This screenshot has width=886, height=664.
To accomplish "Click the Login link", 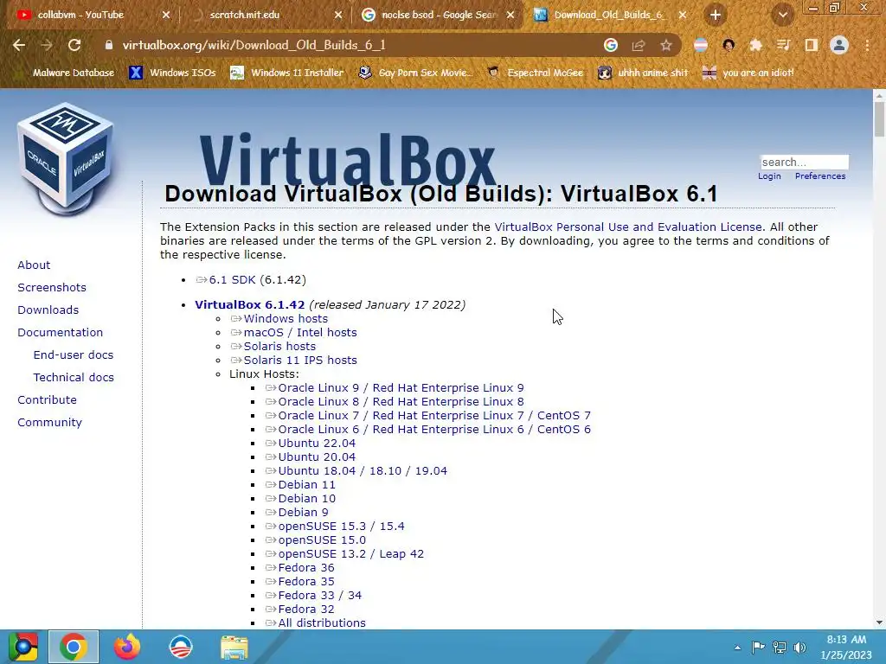I will [x=769, y=176].
